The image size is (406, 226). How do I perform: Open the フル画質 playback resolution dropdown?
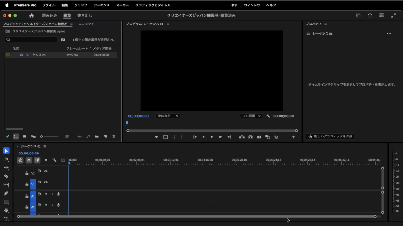(251, 116)
